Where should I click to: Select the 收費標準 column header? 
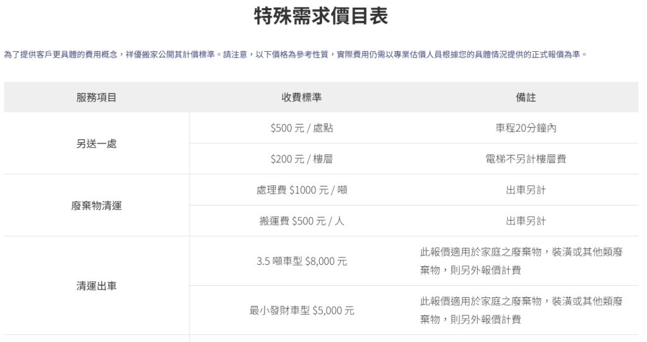301,97
